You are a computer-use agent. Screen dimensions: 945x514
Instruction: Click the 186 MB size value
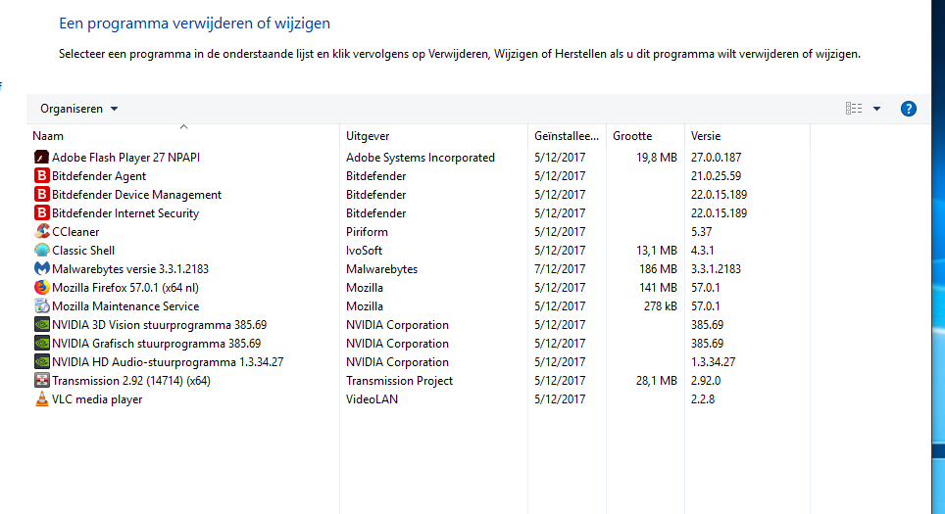pos(659,269)
